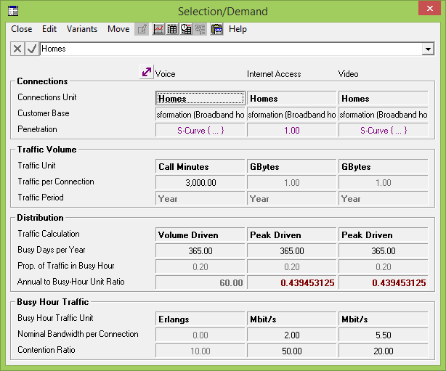This screenshot has width=446, height=371.
Task: Click the Close menu item
Action: coord(22,29)
